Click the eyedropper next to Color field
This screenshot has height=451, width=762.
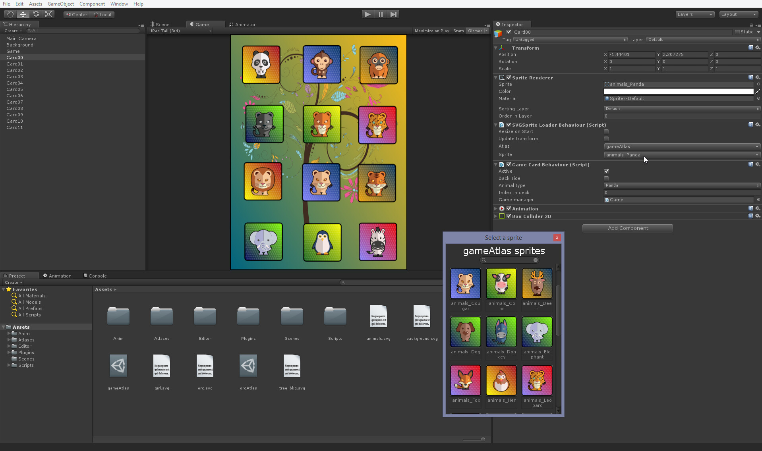click(x=758, y=91)
